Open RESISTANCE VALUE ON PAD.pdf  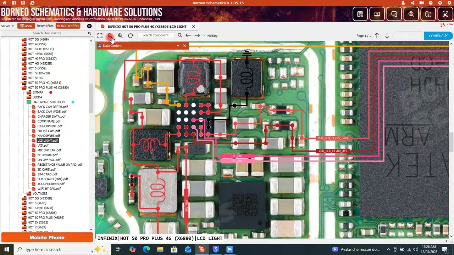click(x=60, y=165)
